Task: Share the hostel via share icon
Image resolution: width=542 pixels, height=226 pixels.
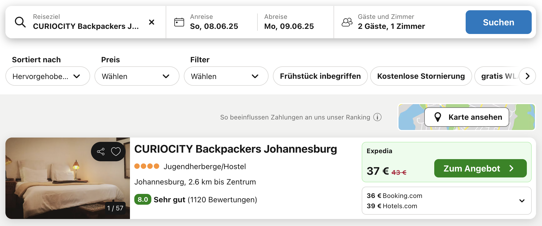Action: point(101,152)
